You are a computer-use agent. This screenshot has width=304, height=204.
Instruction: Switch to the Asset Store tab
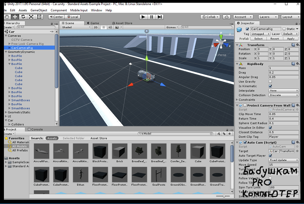click(122, 23)
